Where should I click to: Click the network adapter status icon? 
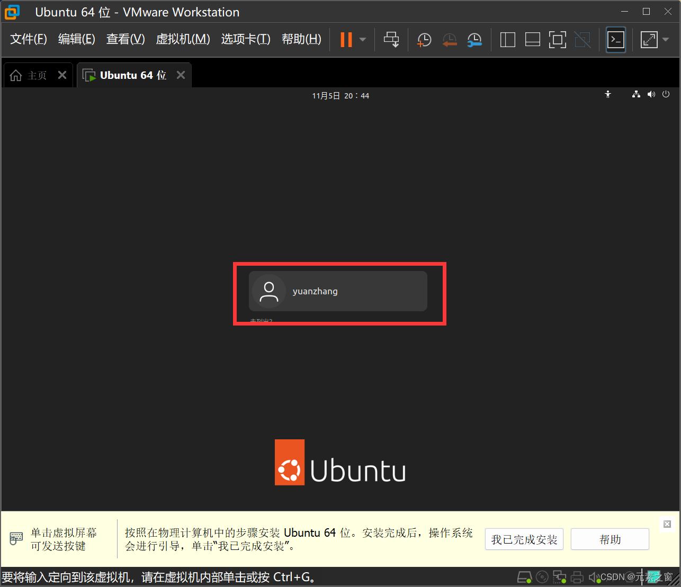(x=560, y=577)
